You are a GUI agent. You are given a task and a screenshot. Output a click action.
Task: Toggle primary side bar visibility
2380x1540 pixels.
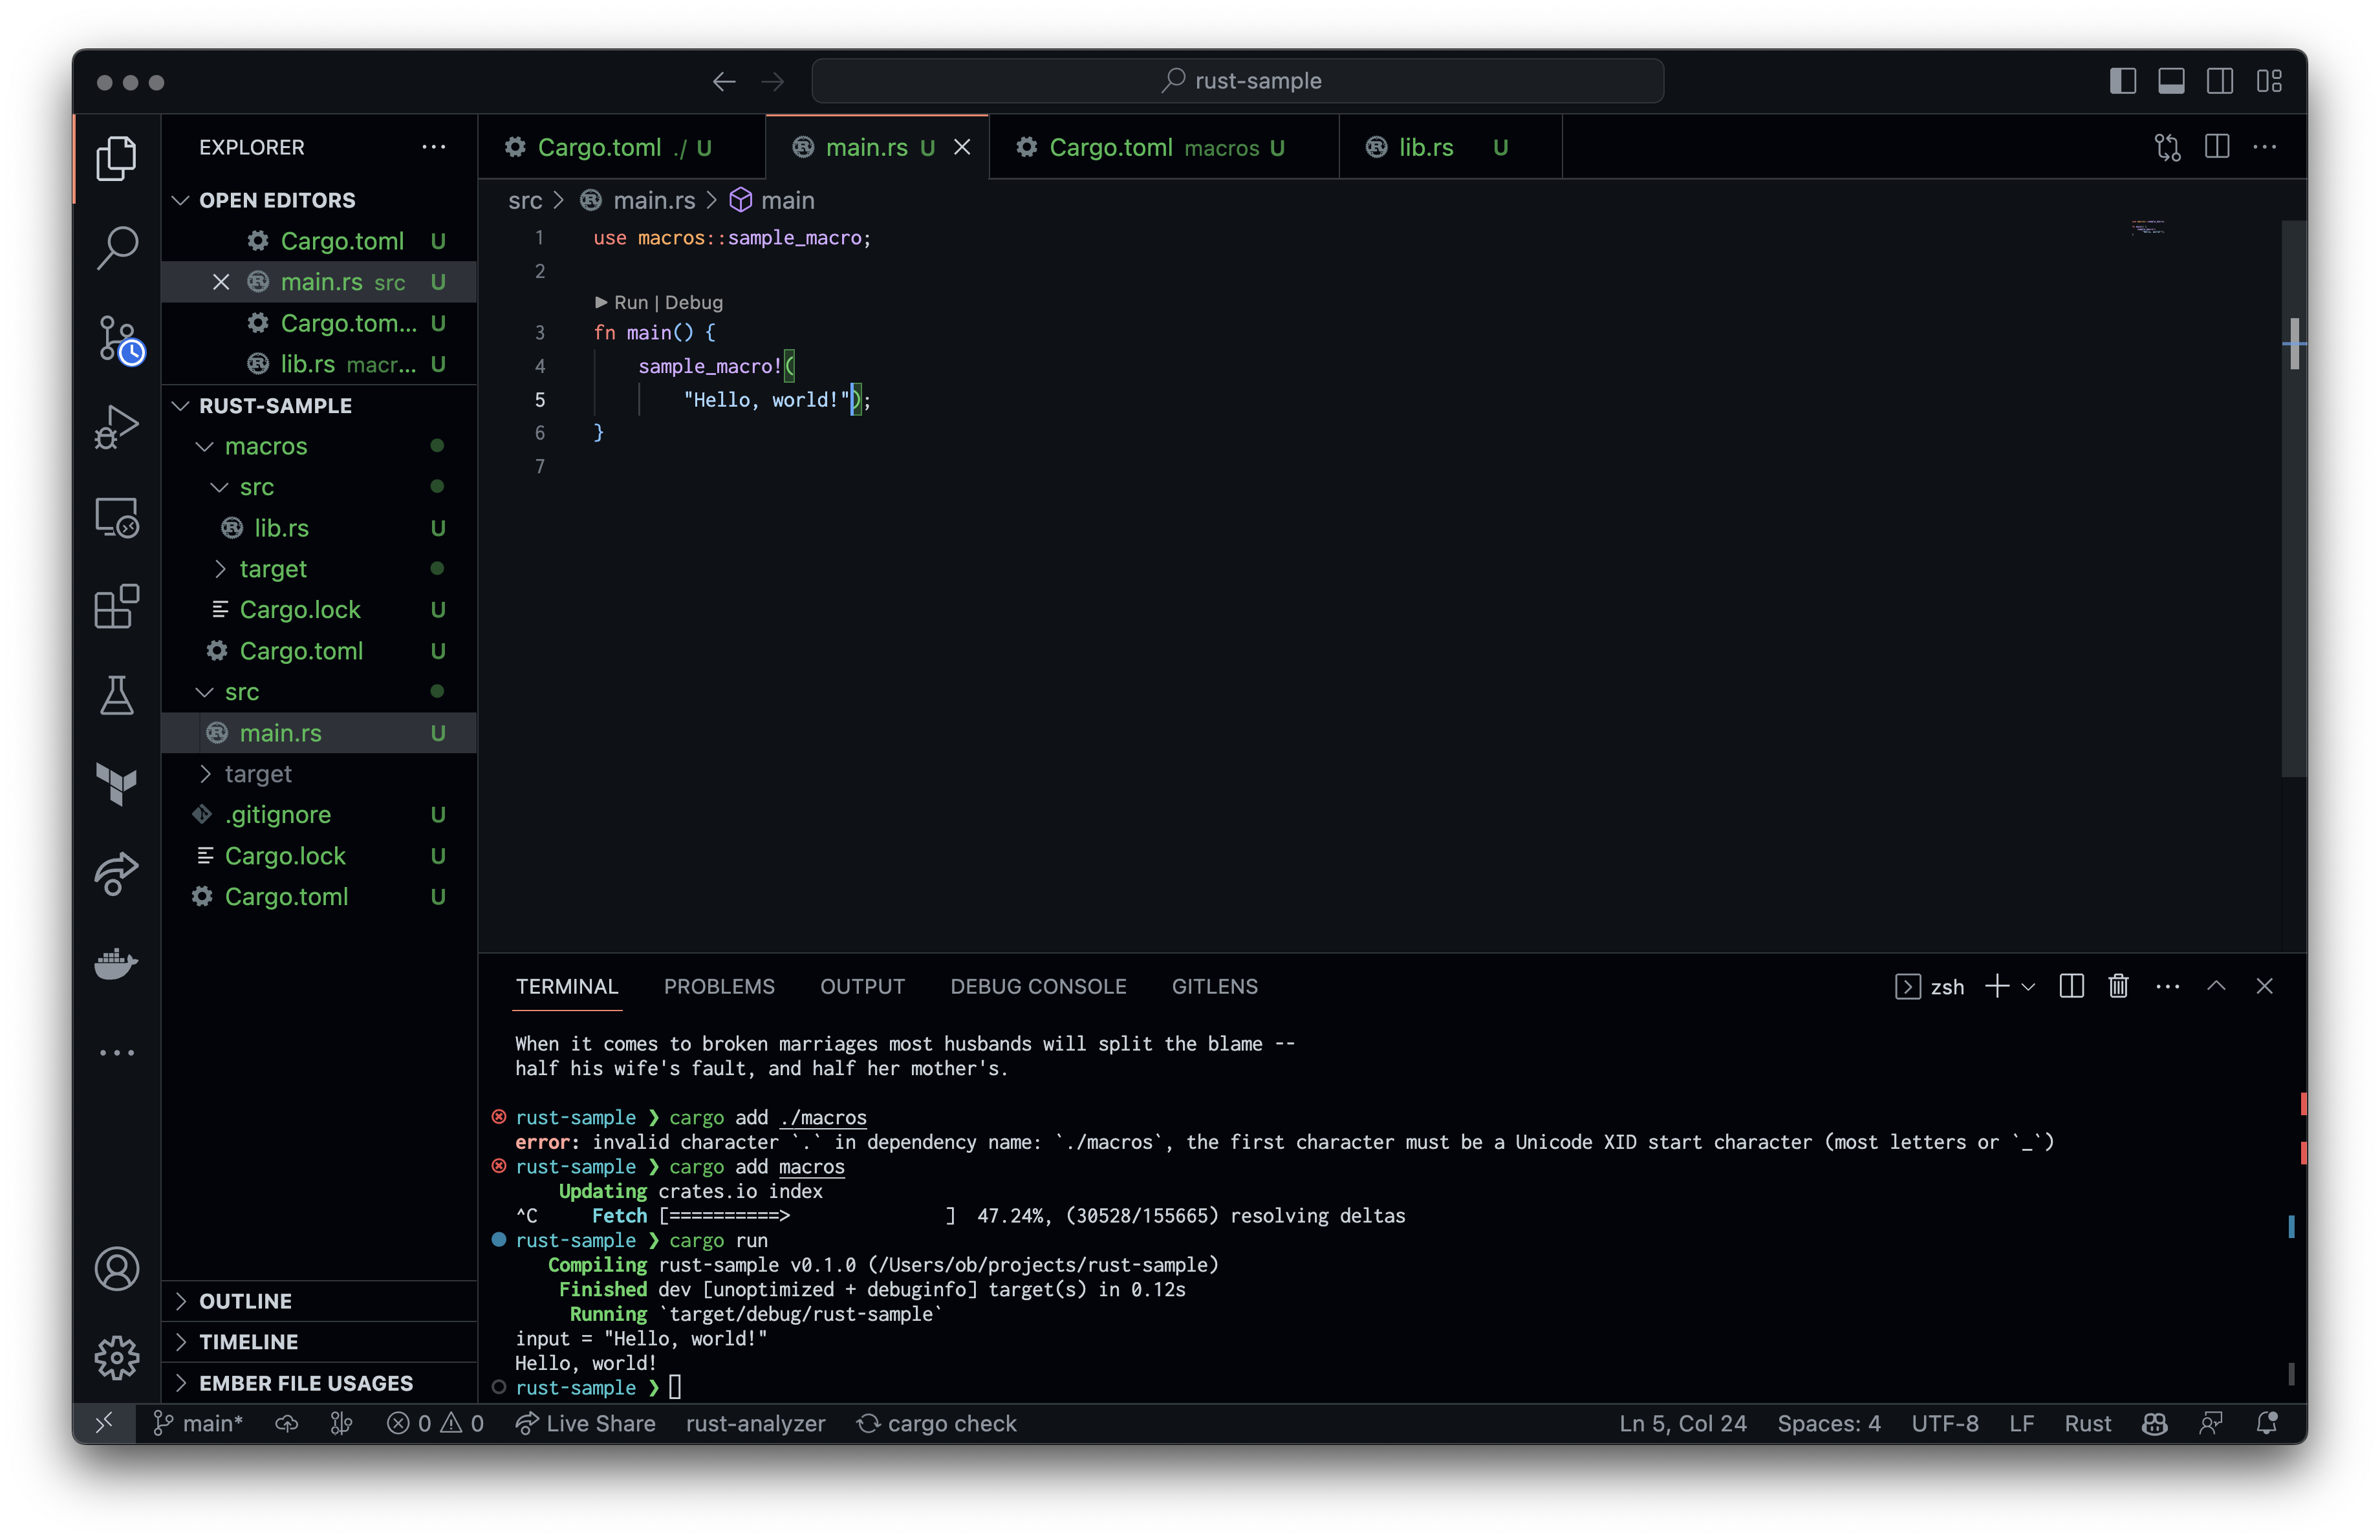(2122, 81)
